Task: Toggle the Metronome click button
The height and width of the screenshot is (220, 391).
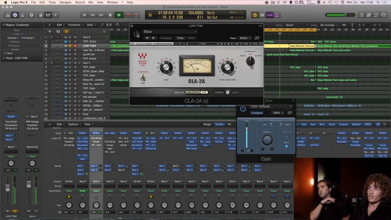Action: coord(277,15)
